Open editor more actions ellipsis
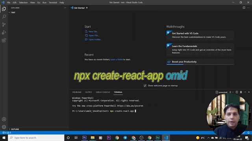 point(248,8)
